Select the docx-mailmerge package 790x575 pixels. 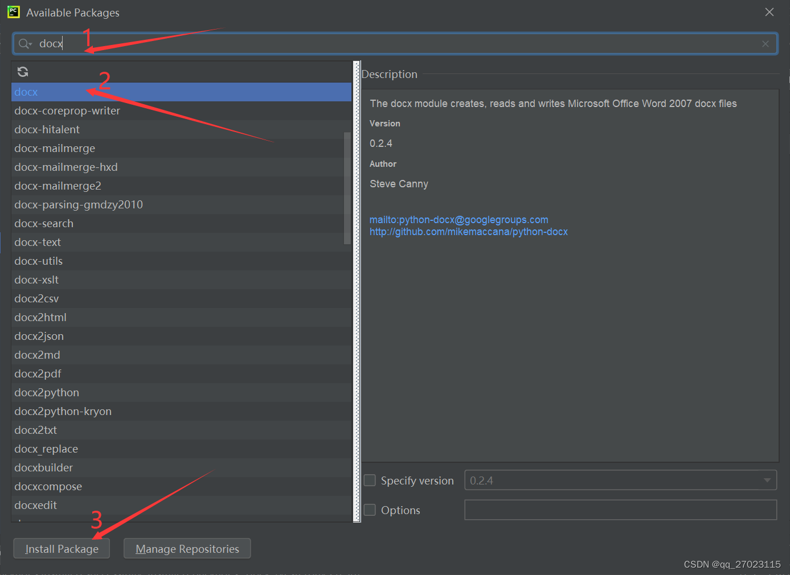(x=182, y=149)
